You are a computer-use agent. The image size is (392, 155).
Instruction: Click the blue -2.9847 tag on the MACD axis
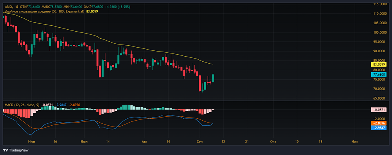coord(379,128)
